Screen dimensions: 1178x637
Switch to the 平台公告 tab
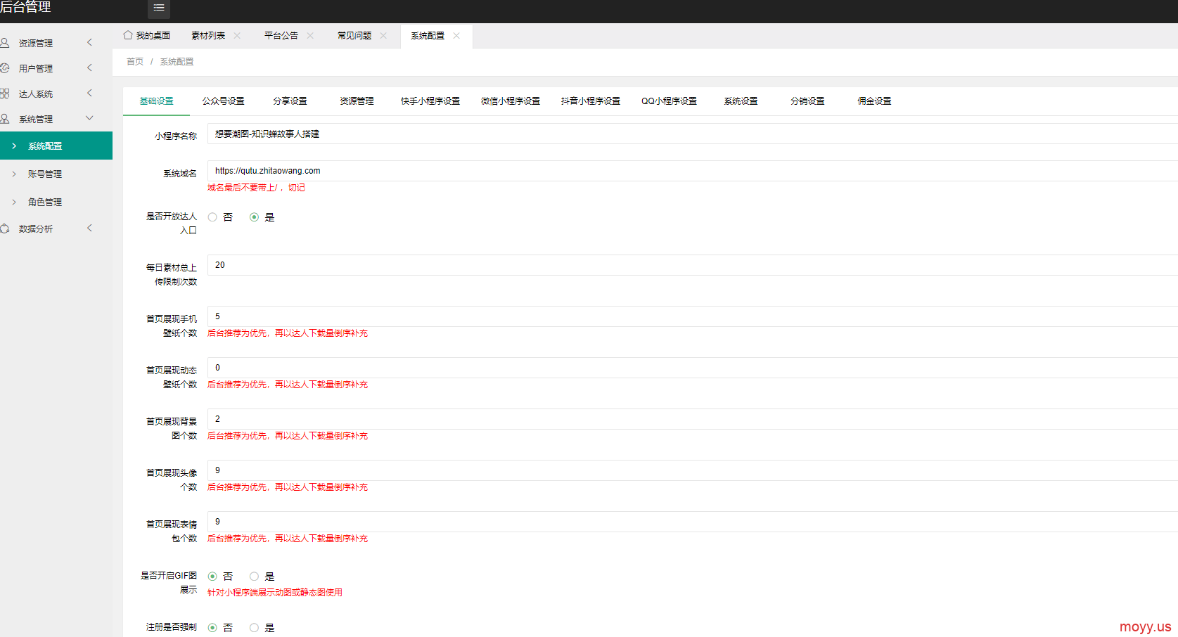pos(281,35)
